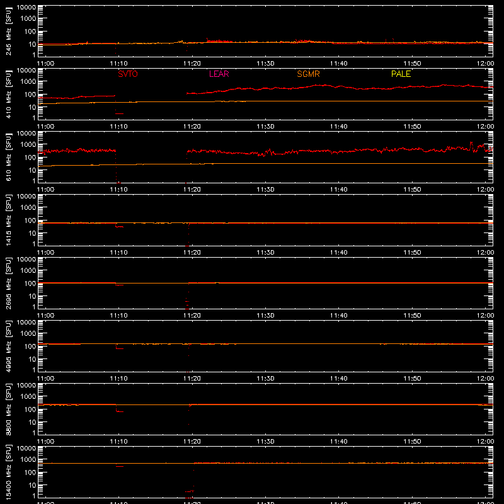This screenshot has width=504, height=504.
Task: Click the 11:00 tick label under the 8800 MHz plot
Action: (x=45, y=442)
